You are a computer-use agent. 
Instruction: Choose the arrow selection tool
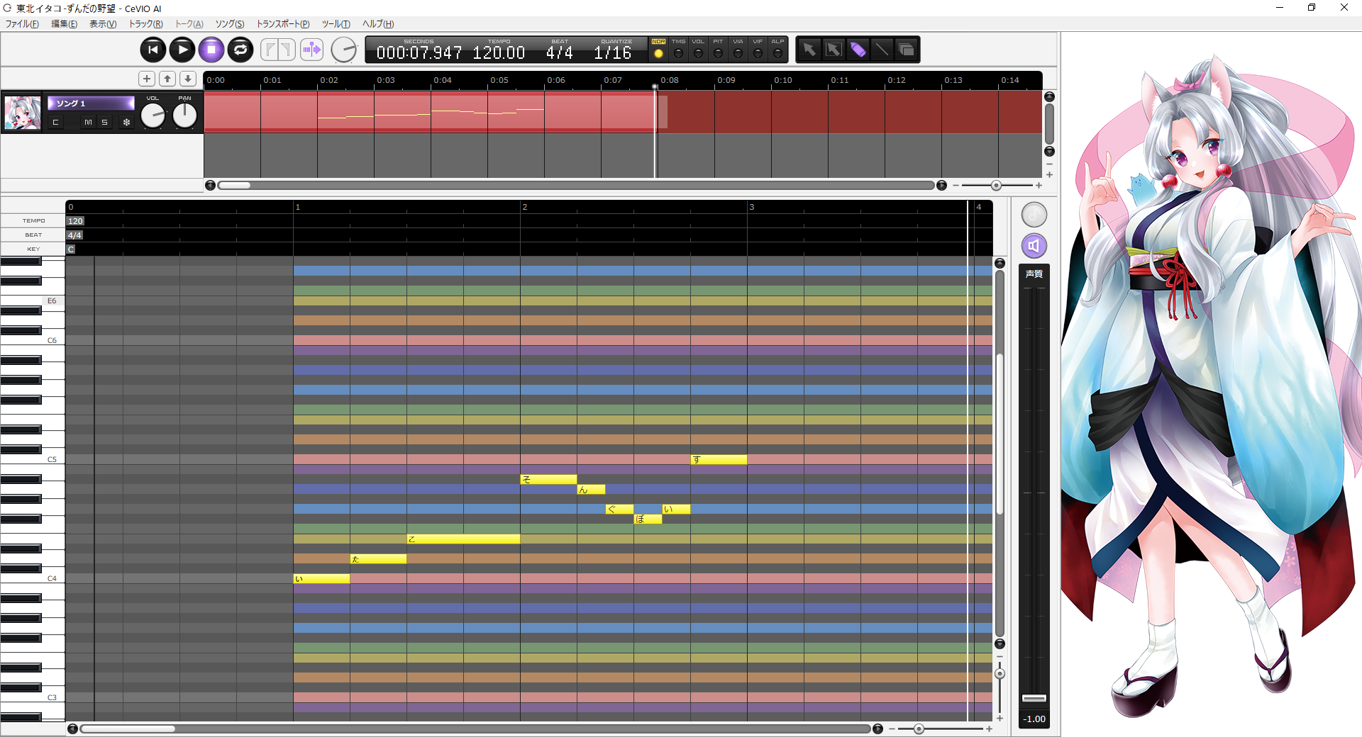pos(809,50)
